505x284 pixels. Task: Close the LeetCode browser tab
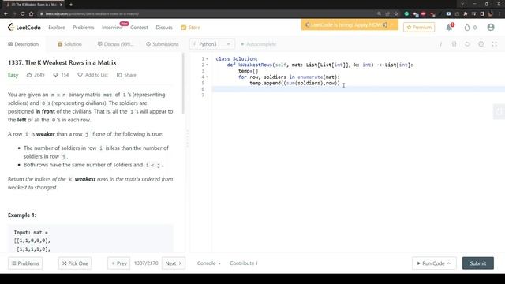point(61,5)
